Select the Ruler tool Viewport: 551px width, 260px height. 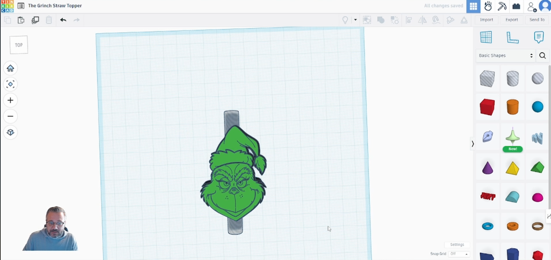tap(512, 37)
